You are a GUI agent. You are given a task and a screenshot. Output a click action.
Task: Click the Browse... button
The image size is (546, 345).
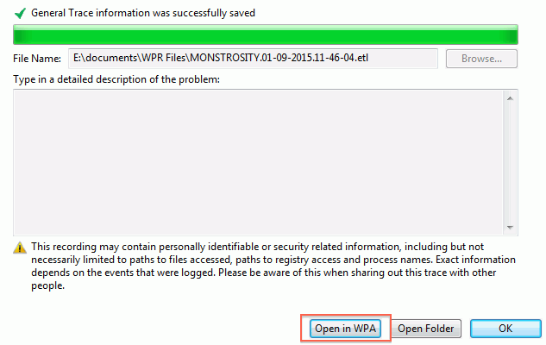(481, 59)
